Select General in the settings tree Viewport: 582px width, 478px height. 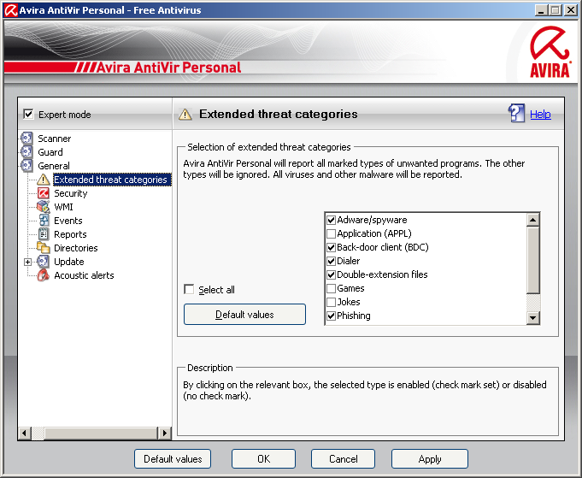54,166
